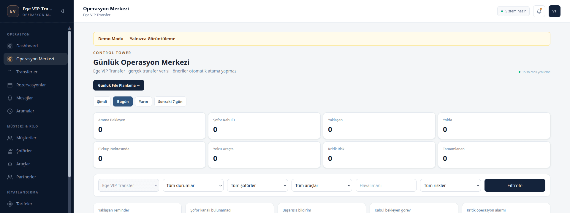Open Mesajlar in the sidebar
Viewport: 570px width, 213px height.
[x=36, y=98]
